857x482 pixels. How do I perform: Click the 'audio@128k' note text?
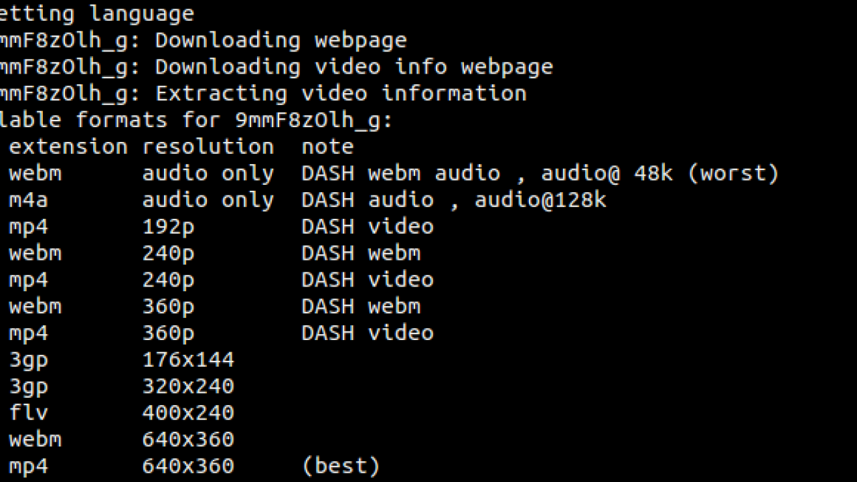click(x=540, y=200)
